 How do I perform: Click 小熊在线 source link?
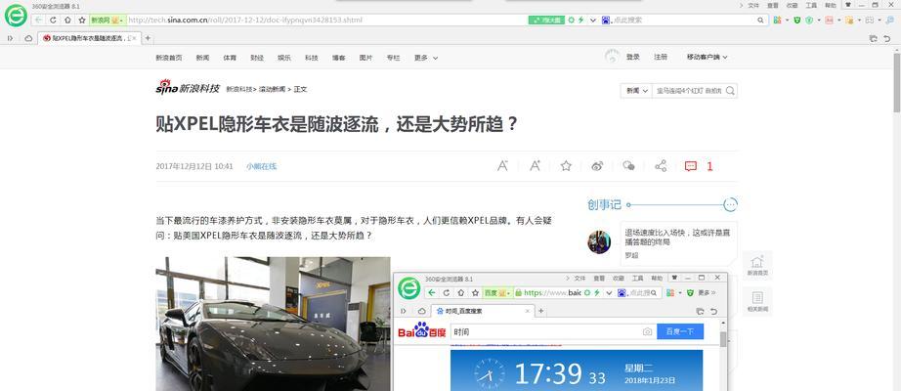[x=262, y=166]
